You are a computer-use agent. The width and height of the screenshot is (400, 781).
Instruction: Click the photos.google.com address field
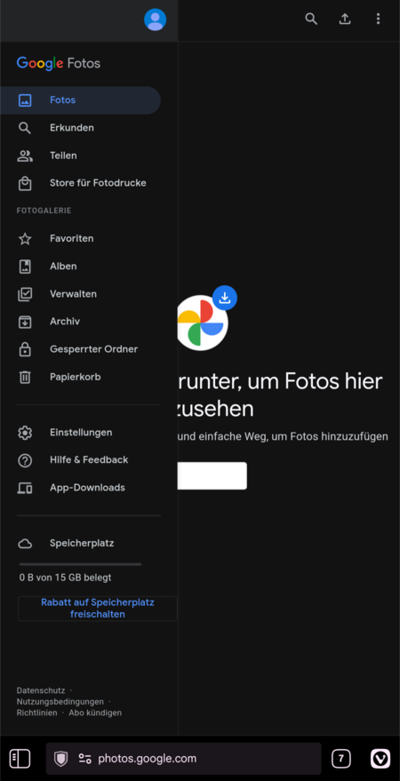(x=183, y=759)
